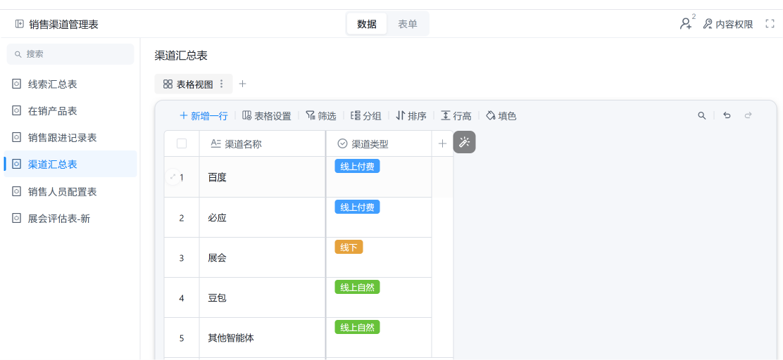The image size is (783, 360).
Task: Click table icon next to 在销产品表
Action: 16,110
